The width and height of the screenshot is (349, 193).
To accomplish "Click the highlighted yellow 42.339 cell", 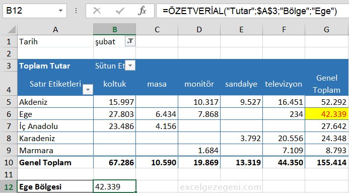I will click(x=326, y=114).
